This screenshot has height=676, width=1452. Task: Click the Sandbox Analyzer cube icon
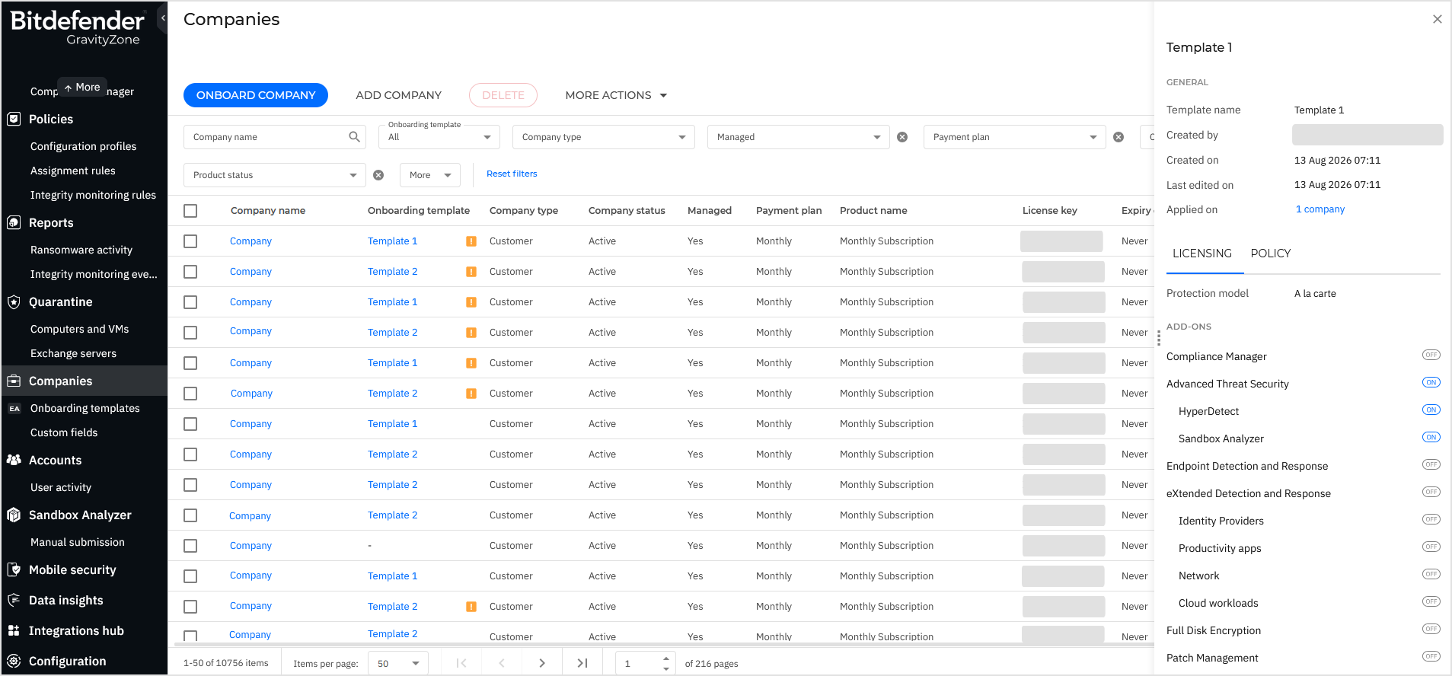[14, 515]
